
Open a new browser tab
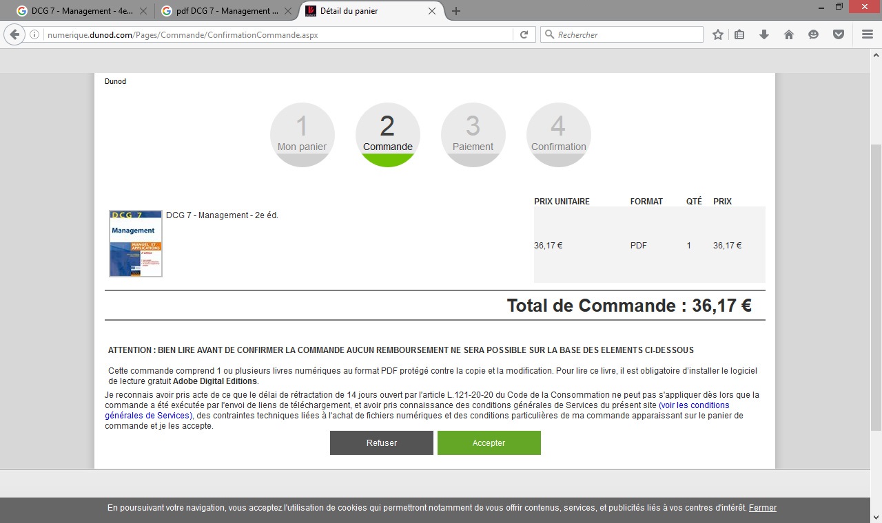coord(456,11)
